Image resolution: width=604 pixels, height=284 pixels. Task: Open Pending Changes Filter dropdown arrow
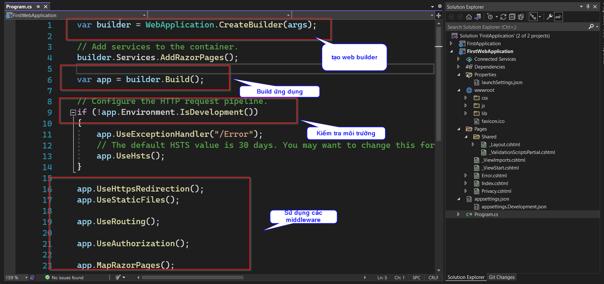click(x=497, y=17)
